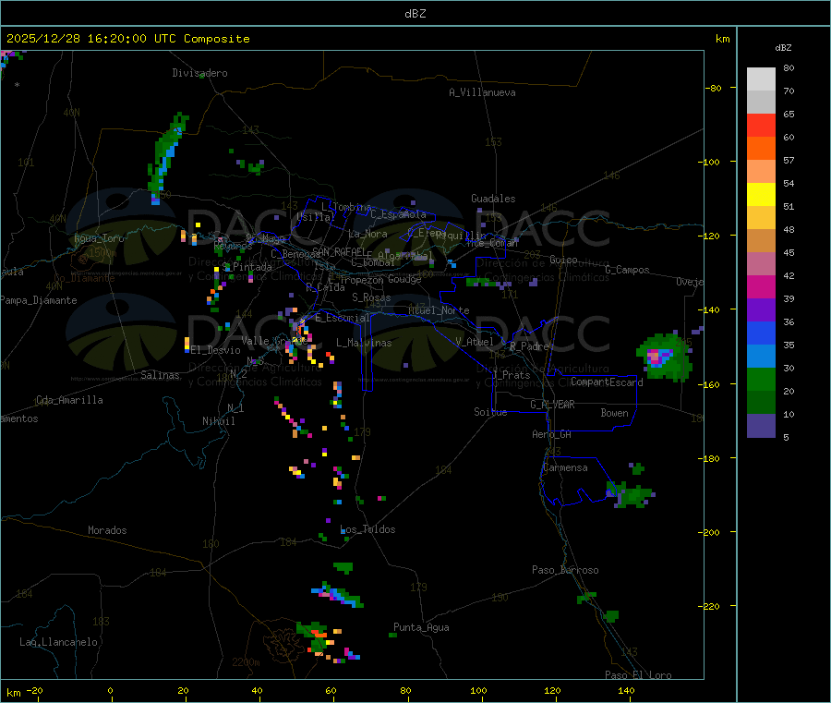The width and height of the screenshot is (831, 703).
Task: Click the "V_Atuel" label
Action: (x=475, y=342)
